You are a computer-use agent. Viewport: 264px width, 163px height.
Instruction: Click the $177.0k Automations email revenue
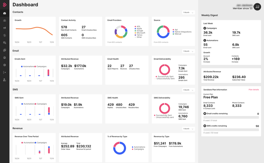pos(80,66)
